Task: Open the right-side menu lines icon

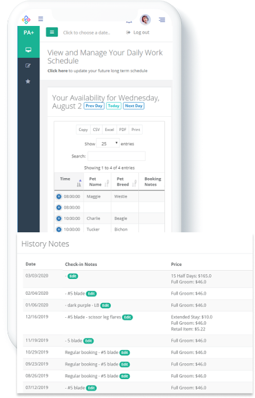Action: (162, 19)
